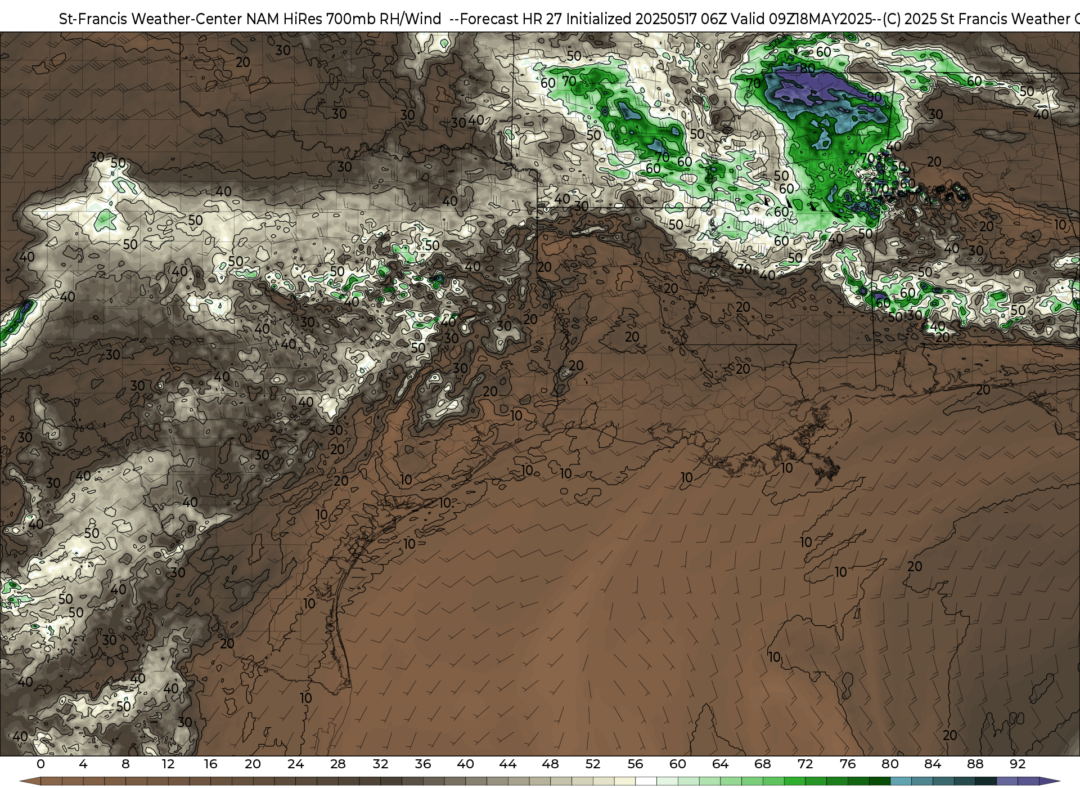Select the colorbar tick label '36'
Image resolution: width=1080 pixels, height=788 pixels.
423,764
